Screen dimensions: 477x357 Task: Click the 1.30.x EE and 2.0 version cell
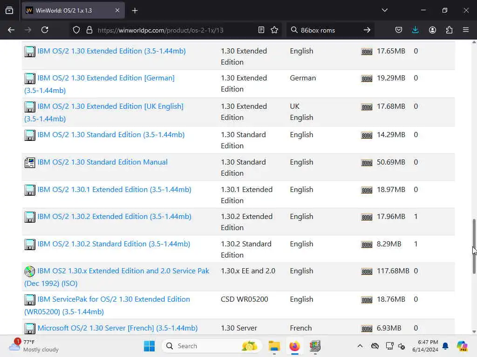(x=248, y=271)
